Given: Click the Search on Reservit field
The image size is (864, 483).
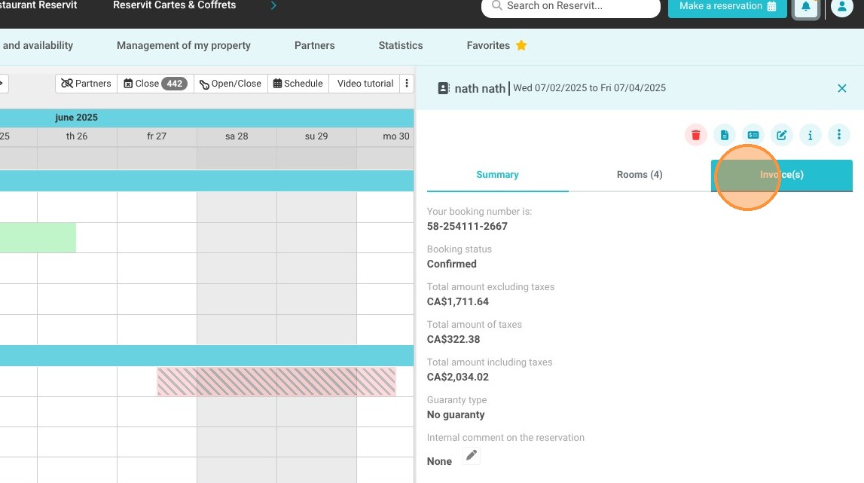Looking at the screenshot, I should coord(571,7).
